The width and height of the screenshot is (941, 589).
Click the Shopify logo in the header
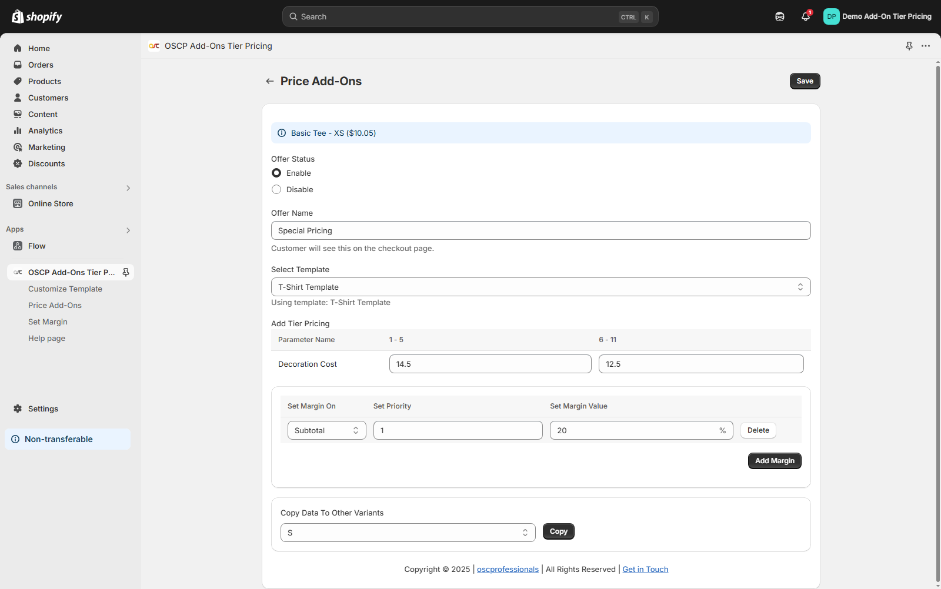pyautogui.click(x=37, y=16)
